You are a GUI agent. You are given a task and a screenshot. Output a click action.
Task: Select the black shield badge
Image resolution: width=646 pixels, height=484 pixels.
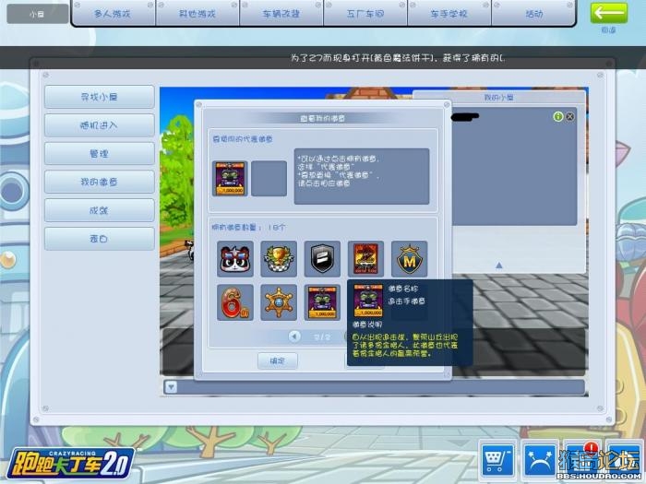click(322, 259)
